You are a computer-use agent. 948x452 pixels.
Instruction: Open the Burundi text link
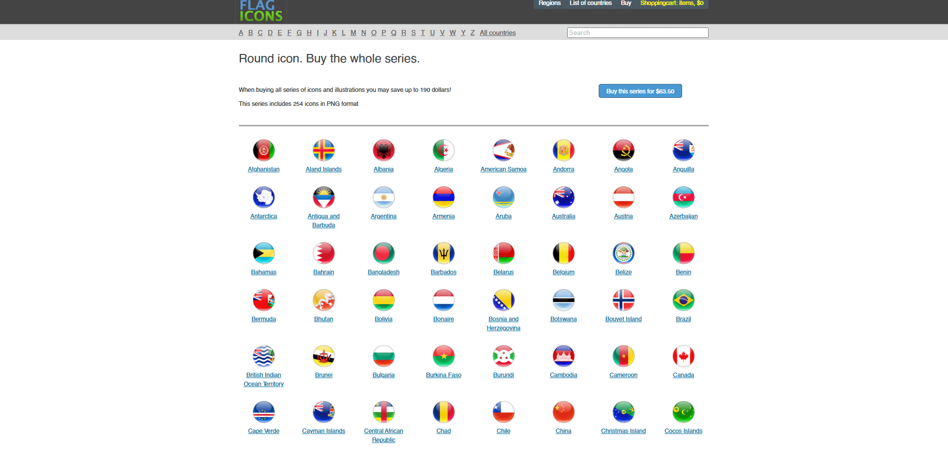point(504,375)
